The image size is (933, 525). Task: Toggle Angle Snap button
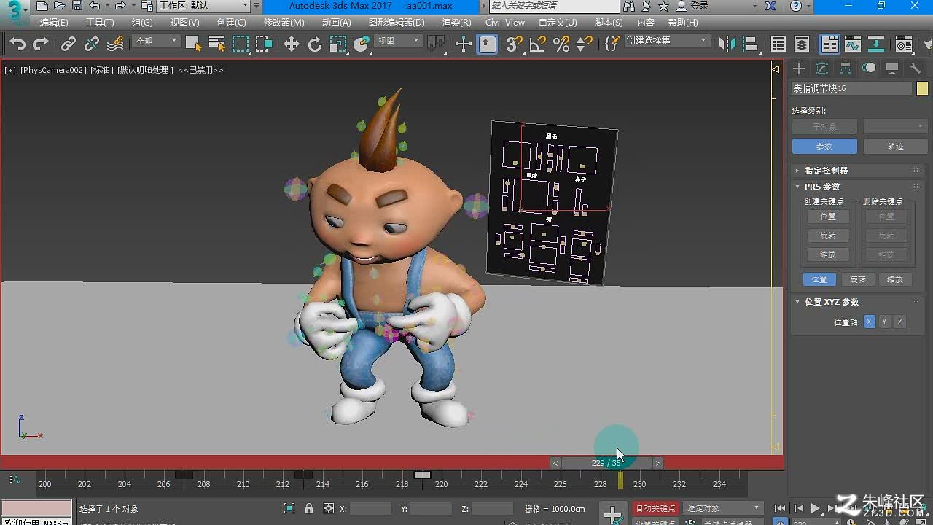(x=538, y=44)
